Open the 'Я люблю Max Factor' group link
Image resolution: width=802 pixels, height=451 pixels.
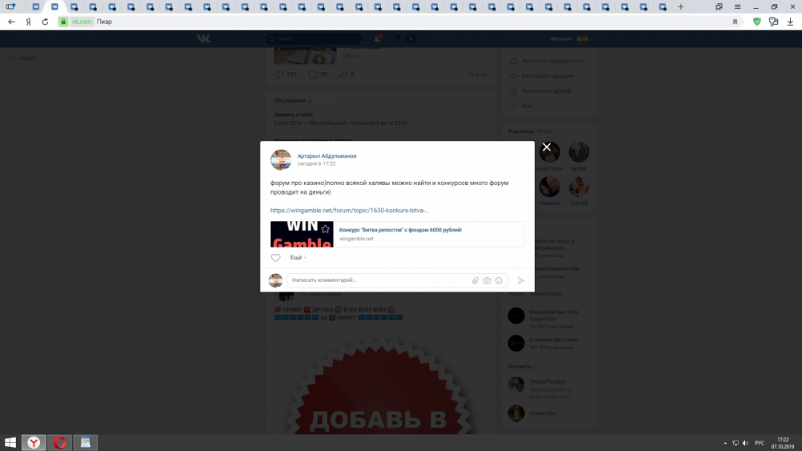pos(554,340)
